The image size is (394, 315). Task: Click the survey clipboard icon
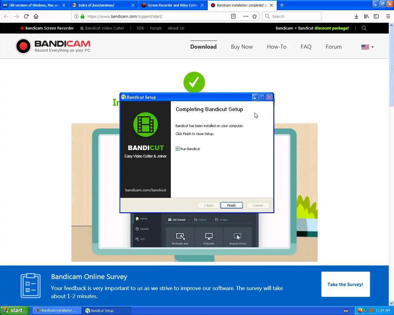30,285
